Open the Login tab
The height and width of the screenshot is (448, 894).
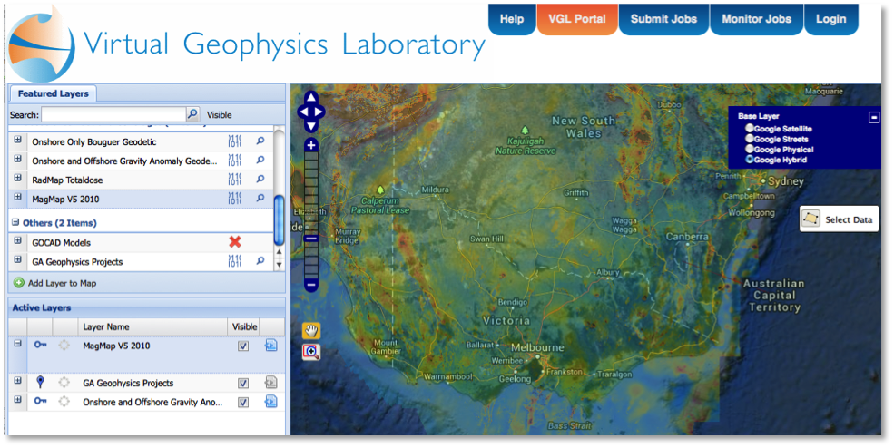(x=830, y=19)
